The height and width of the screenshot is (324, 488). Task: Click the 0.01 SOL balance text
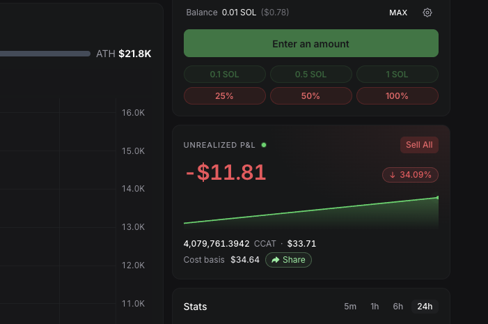pos(239,13)
